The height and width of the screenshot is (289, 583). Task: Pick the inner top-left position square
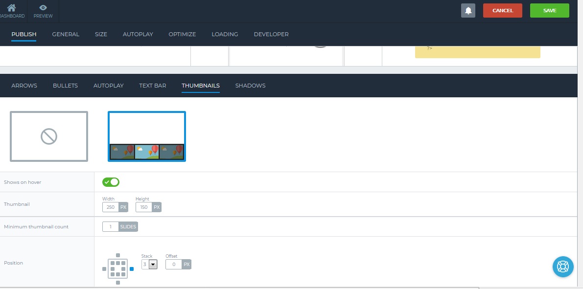click(x=112, y=263)
